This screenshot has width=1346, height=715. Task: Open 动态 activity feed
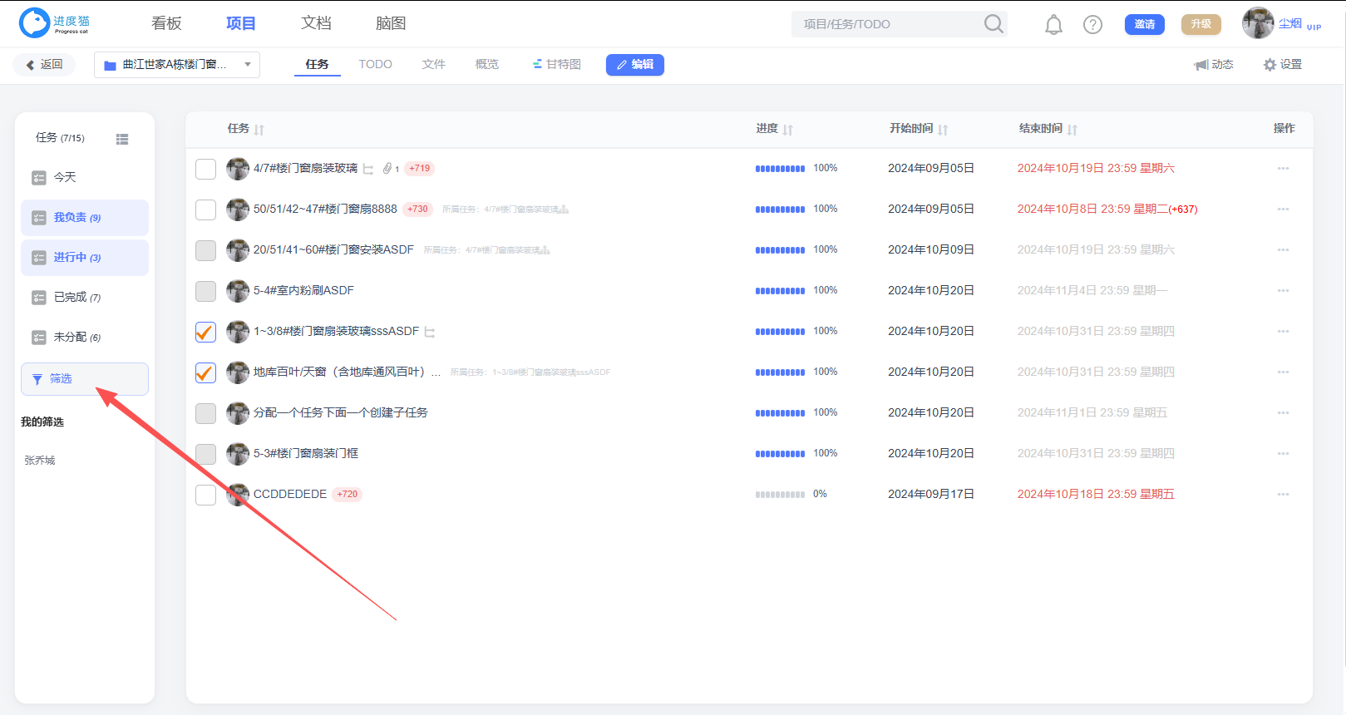pyautogui.click(x=1214, y=65)
